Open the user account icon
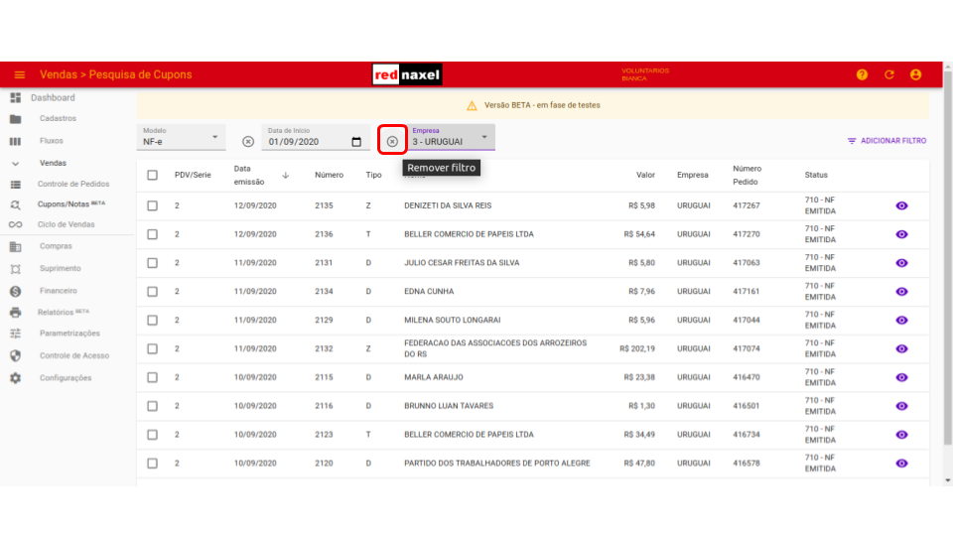Screen dimensions: 953x536 pos(916,74)
